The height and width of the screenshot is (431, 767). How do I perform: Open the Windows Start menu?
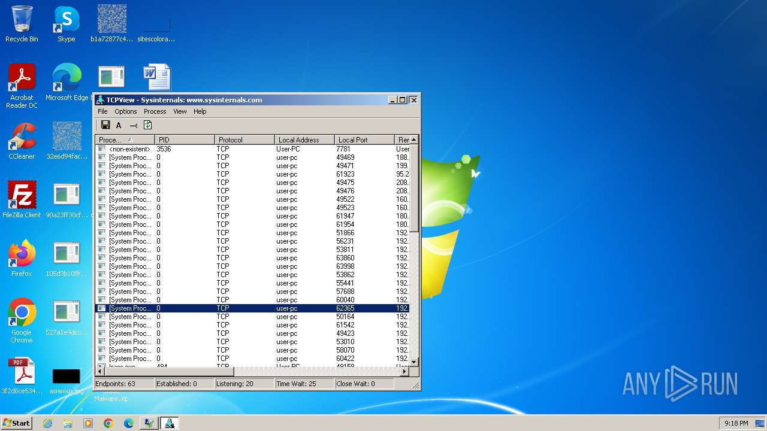click(16, 423)
